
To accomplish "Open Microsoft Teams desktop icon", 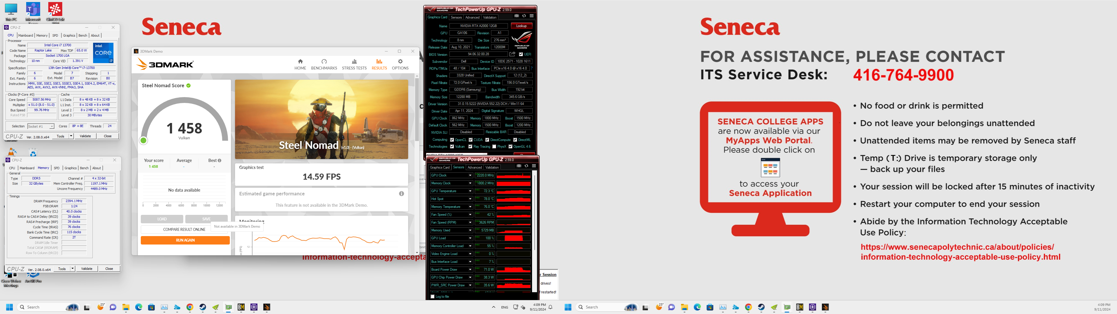I will pos(33,12).
